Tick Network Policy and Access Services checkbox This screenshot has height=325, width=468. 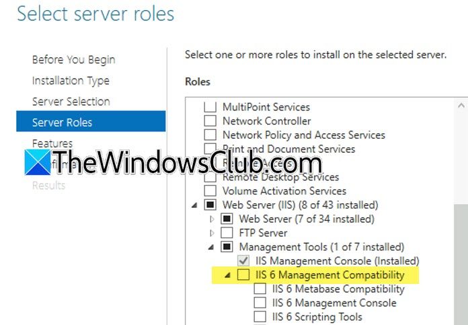coord(210,135)
